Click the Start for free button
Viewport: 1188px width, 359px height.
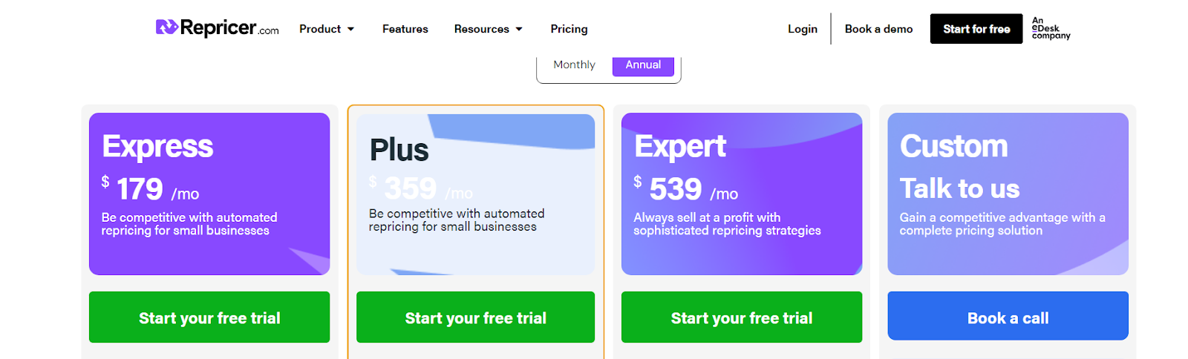pos(976,29)
